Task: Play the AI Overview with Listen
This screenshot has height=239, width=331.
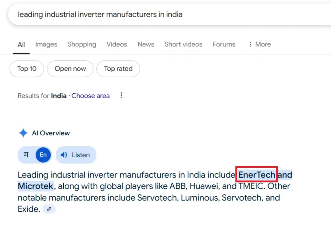Action: click(76, 155)
